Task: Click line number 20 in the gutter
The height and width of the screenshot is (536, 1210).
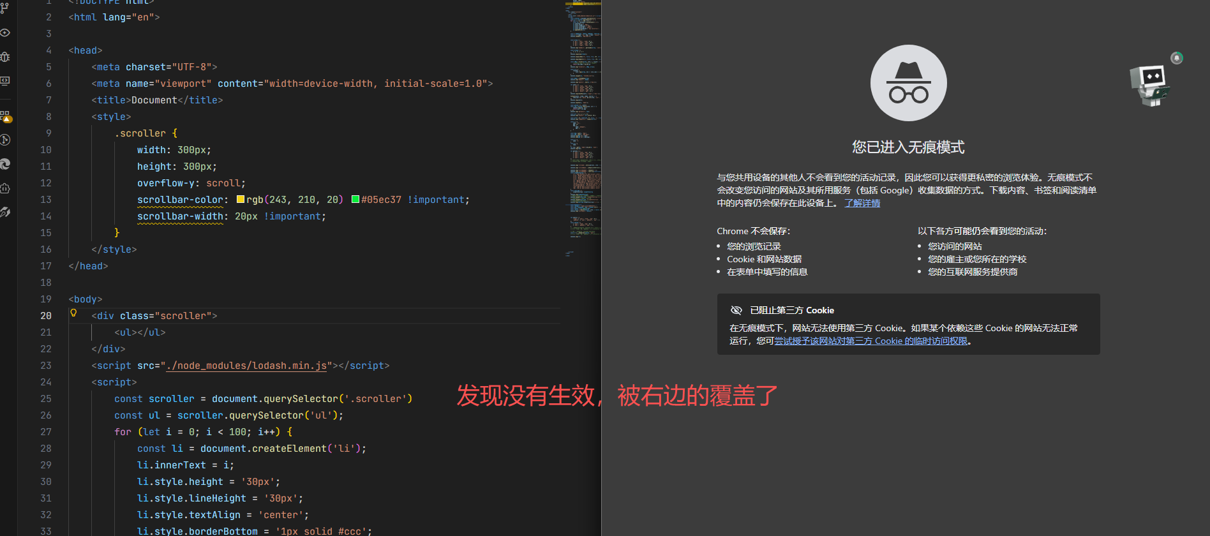Action: point(46,316)
